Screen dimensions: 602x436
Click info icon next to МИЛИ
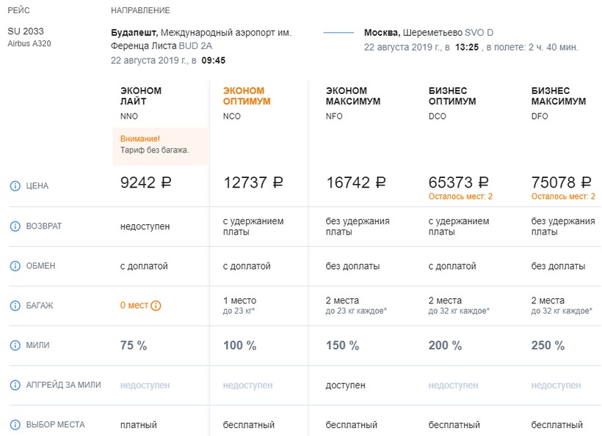tap(15, 345)
